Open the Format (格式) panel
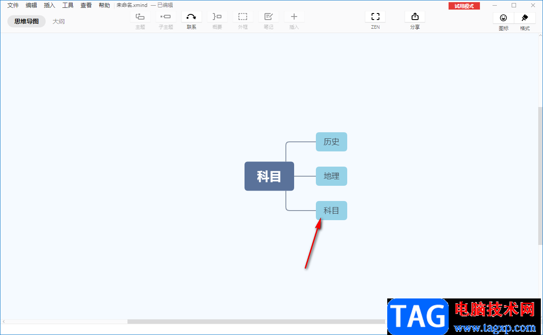This screenshot has width=543, height=335. [525, 18]
